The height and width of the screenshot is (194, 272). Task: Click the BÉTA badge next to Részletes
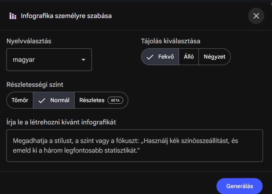click(115, 100)
